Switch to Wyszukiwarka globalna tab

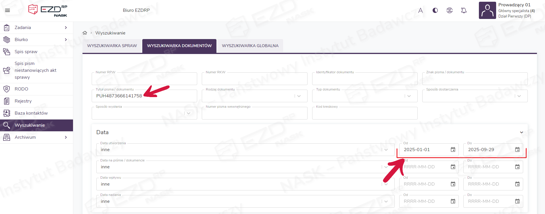(250, 46)
